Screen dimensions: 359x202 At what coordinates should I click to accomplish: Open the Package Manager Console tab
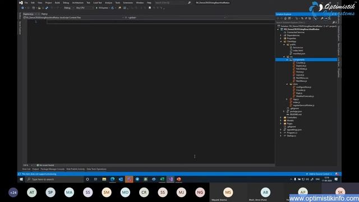click(x=52, y=169)
